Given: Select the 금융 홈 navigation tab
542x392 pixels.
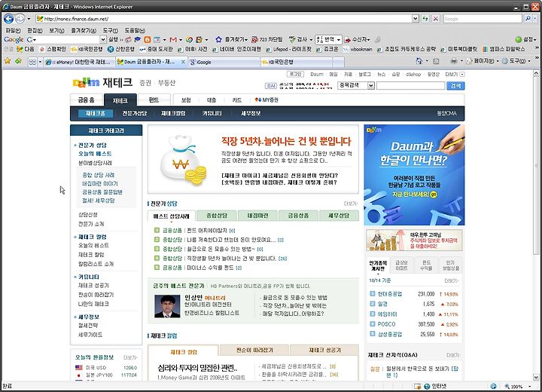Looking at the screenshot, I should [x=86, y=100].
